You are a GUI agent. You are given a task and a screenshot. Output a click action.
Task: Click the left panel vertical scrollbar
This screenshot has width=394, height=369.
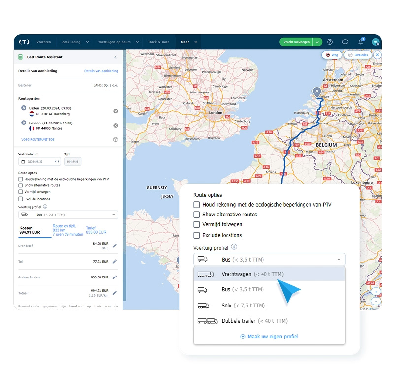[x=124, y=175]
